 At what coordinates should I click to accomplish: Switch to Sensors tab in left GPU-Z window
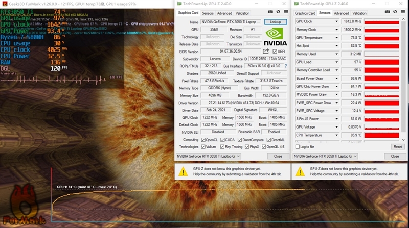pyautogui.click(x=208, y=13)
